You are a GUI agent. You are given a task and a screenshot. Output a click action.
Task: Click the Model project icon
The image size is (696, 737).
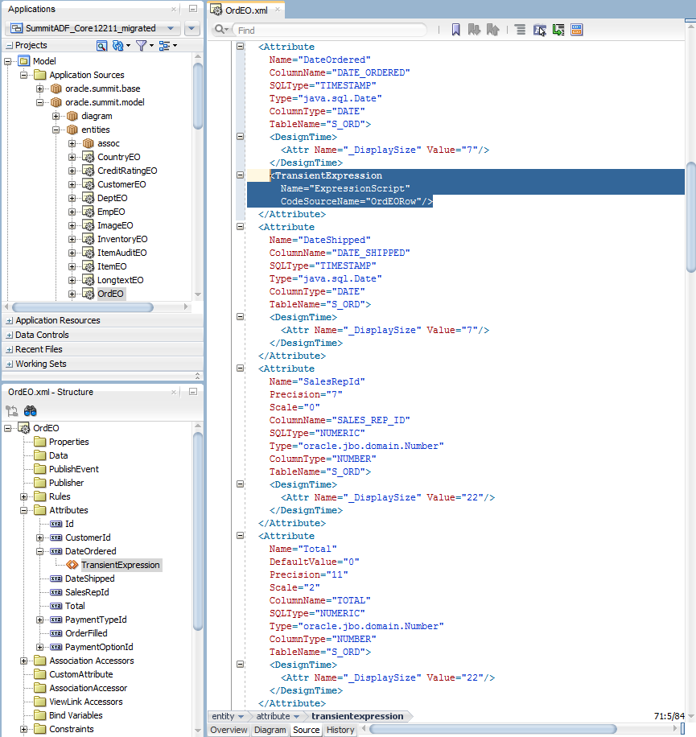[x=24, y=61]
